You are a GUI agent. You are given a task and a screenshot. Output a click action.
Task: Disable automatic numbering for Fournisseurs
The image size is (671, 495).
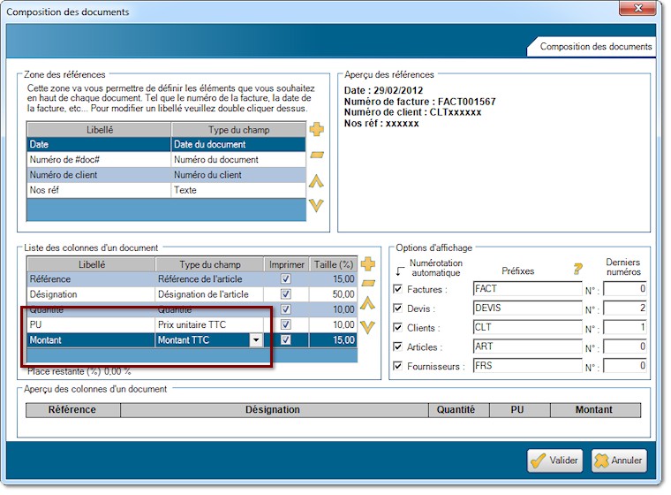click(x=397, y=366)
